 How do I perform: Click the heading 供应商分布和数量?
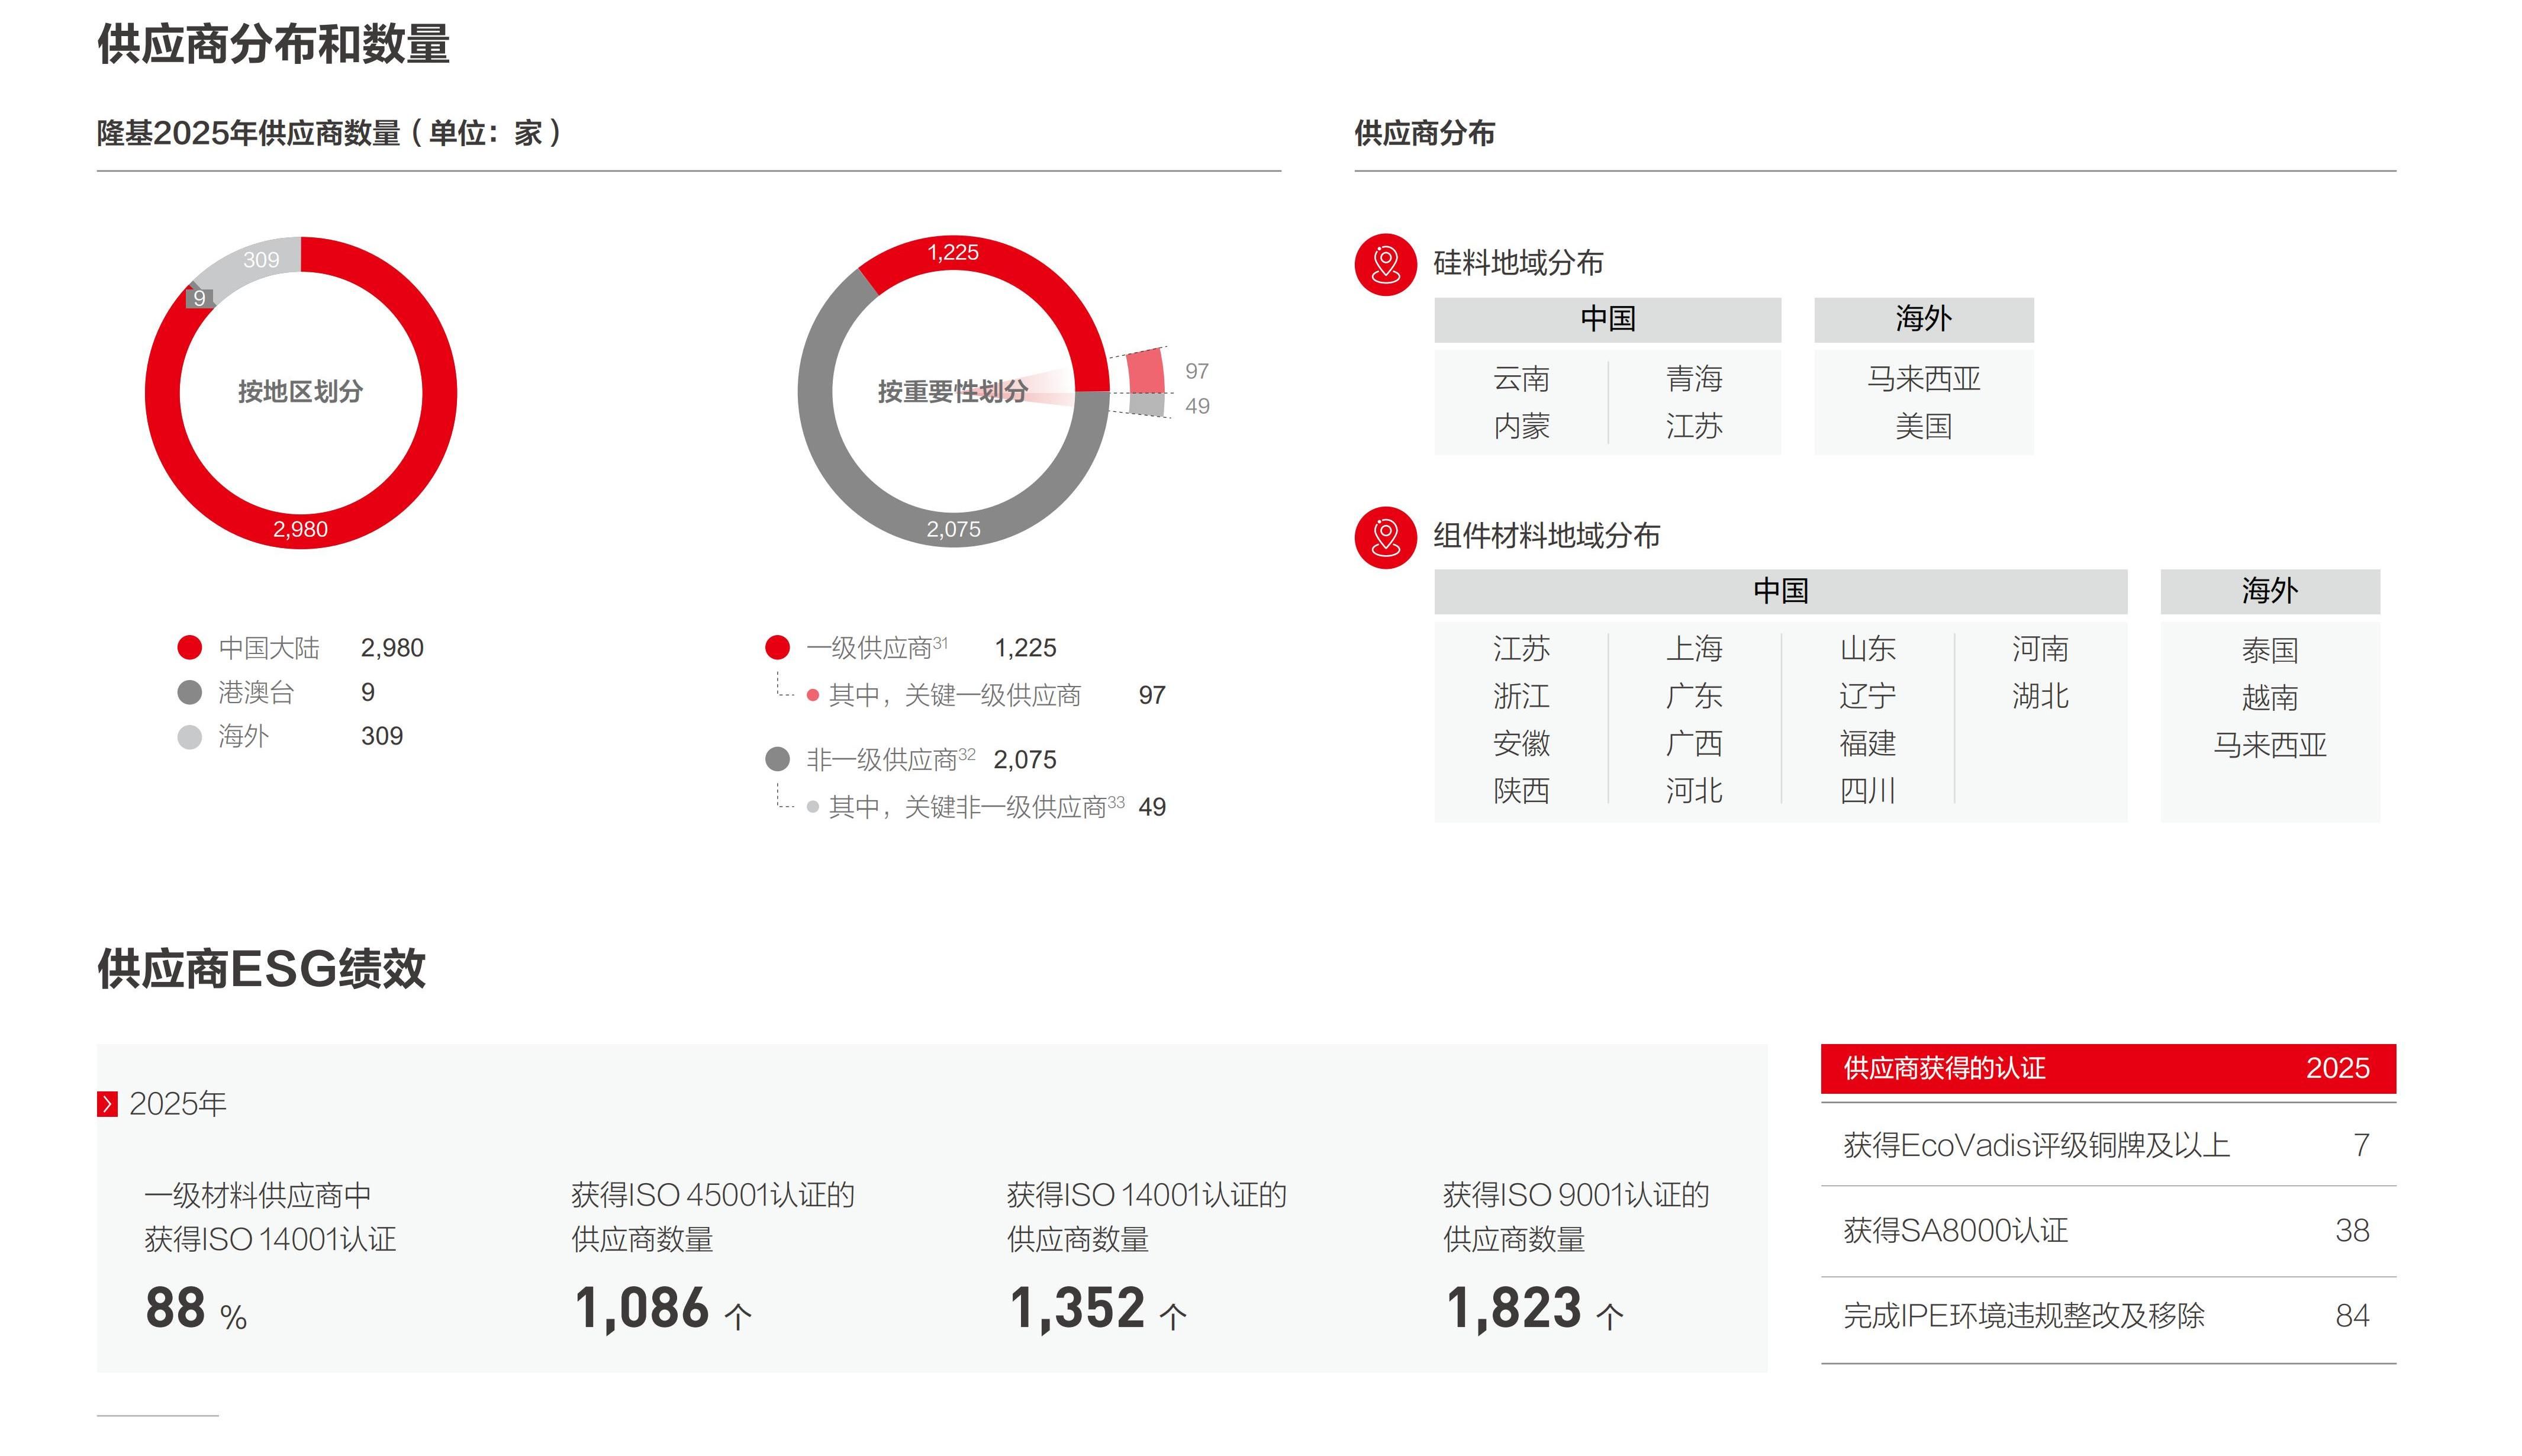tap(273, 44)
